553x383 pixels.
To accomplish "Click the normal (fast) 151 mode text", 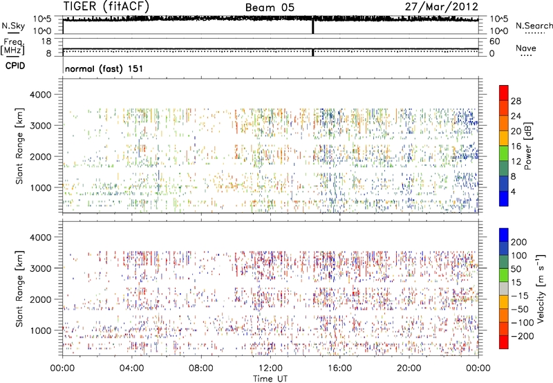I will pyautogui.click(x=104, y=68).
